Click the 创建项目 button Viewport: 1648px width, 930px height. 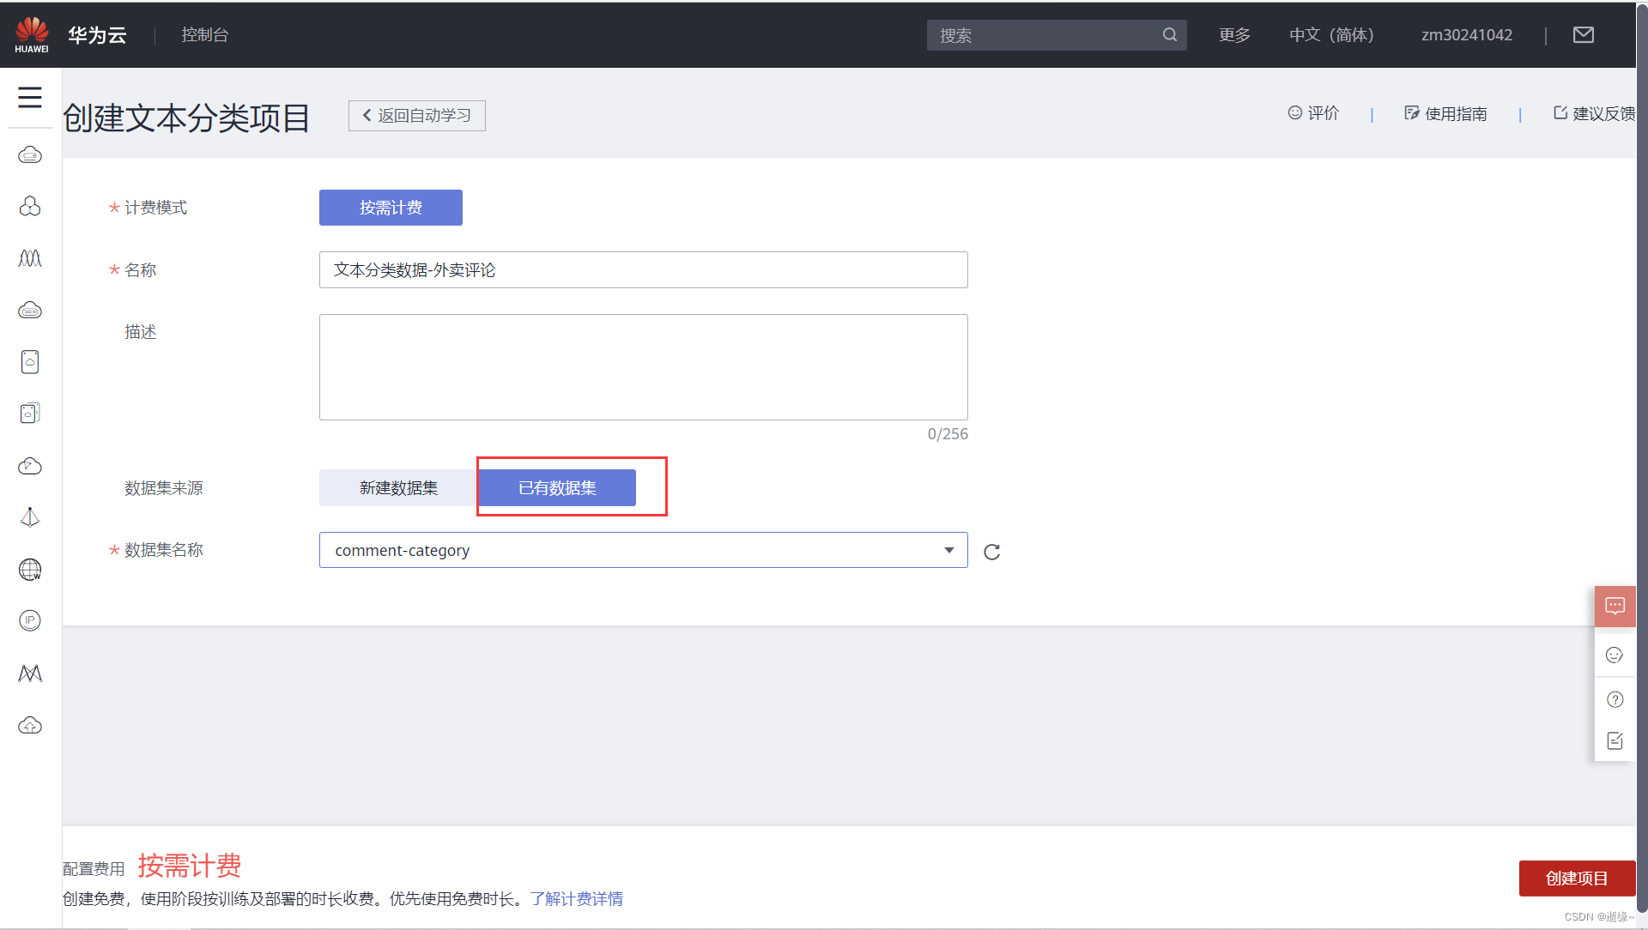coord(1576,879)
